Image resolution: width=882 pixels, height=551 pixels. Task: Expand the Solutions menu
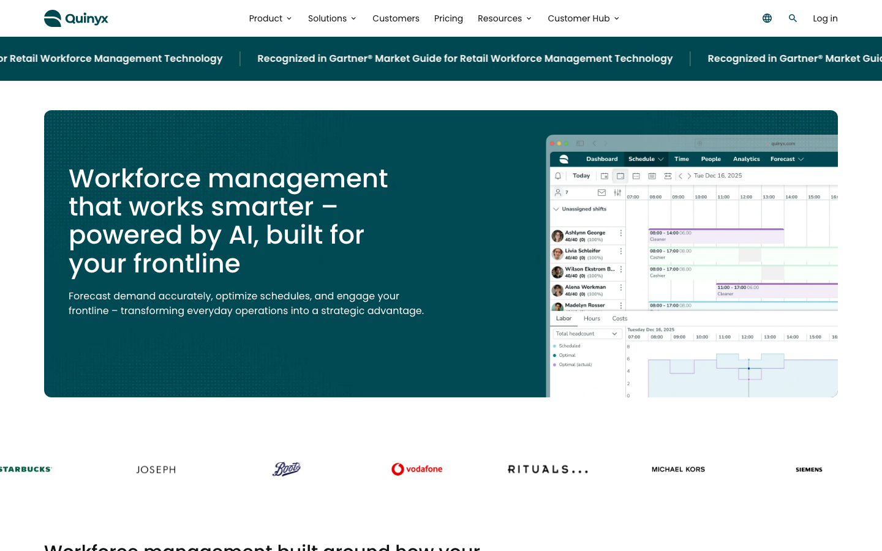click(332, 18)
